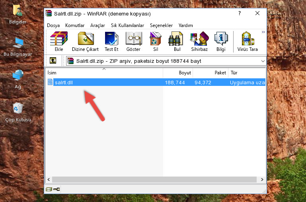The width and height of the screenshot is (306, 202).
Task: Click the drive icon in status bar
Action: (49, 189)
